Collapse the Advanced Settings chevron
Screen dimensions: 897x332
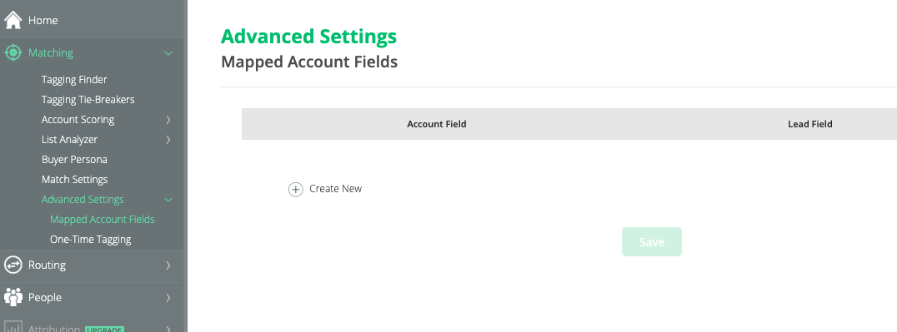168,200
